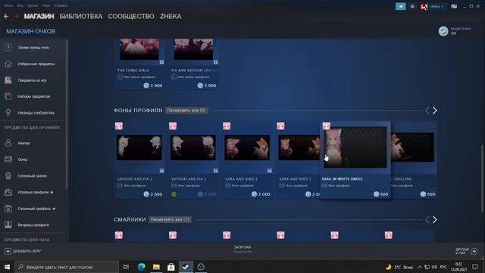Open the Друзья menu
485x273 pixels.
point(32,5)
